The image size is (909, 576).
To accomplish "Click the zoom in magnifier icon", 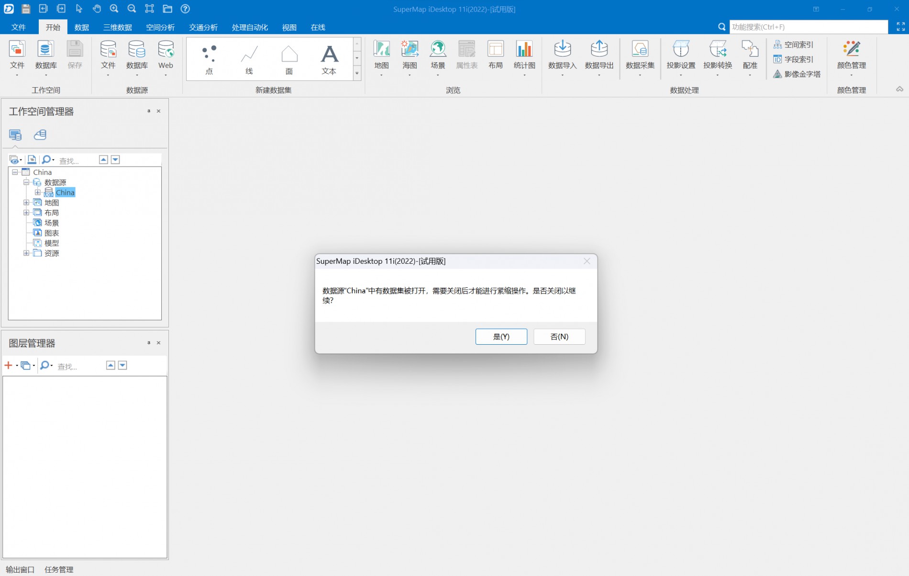I will coord(114,9).
